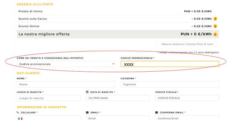
Task: Click into the Nome text field
Action: 66,84
